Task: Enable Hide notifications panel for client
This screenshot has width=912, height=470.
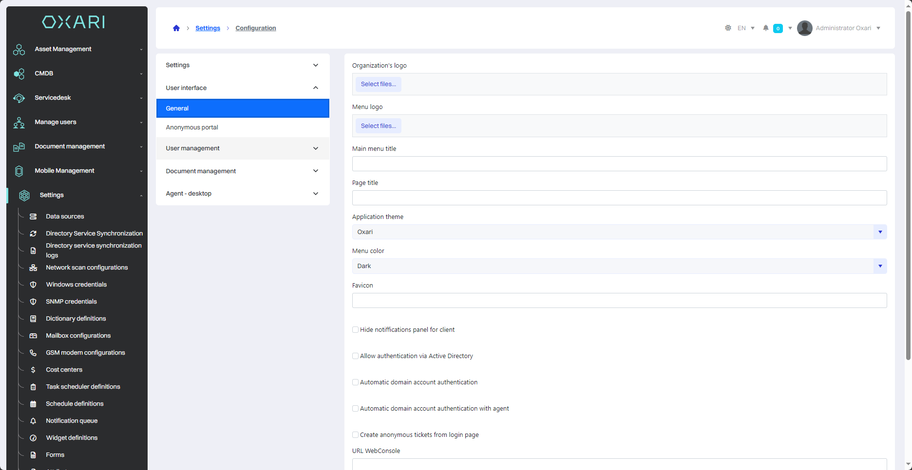Action: point(356,330)
